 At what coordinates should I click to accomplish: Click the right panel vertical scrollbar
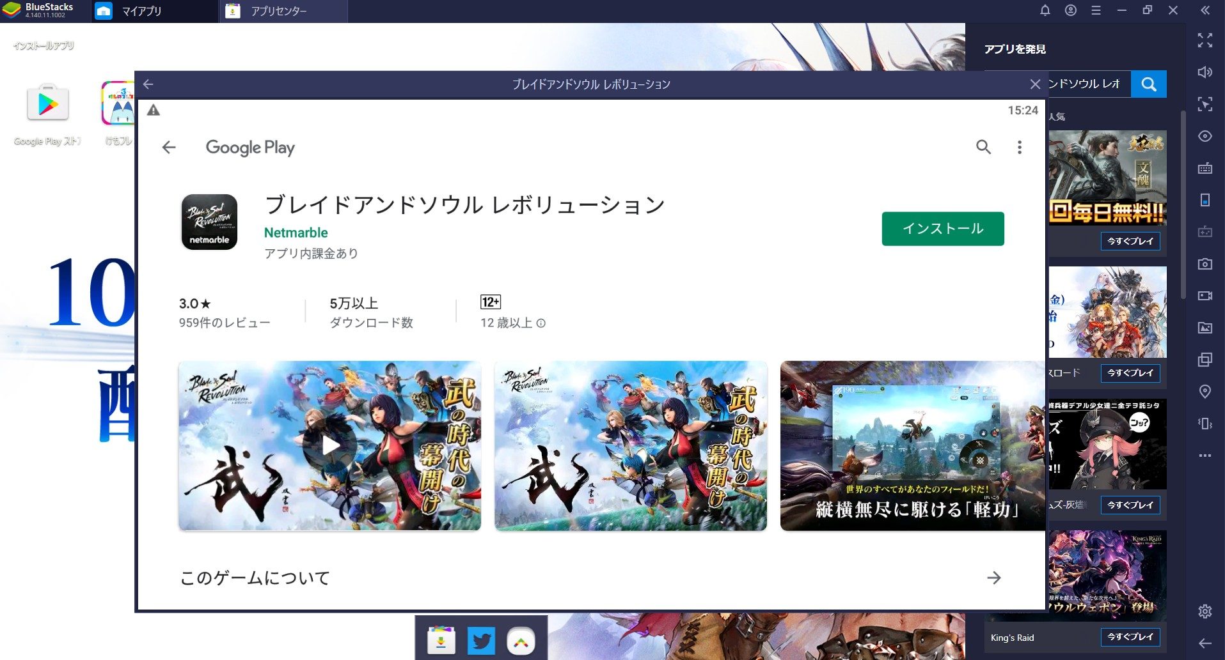(x=1183, y=204)
